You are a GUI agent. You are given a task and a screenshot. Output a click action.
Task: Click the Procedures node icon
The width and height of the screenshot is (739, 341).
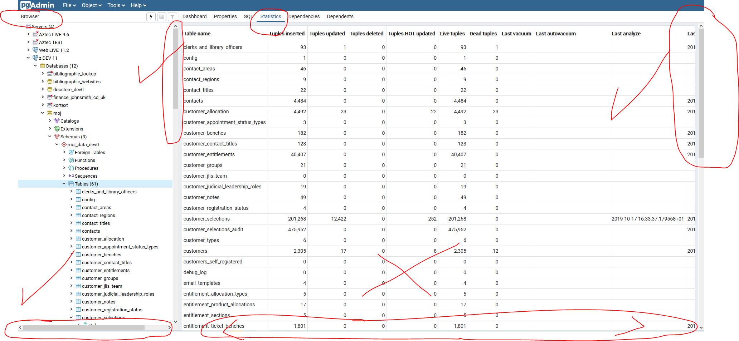click(71, 168)
